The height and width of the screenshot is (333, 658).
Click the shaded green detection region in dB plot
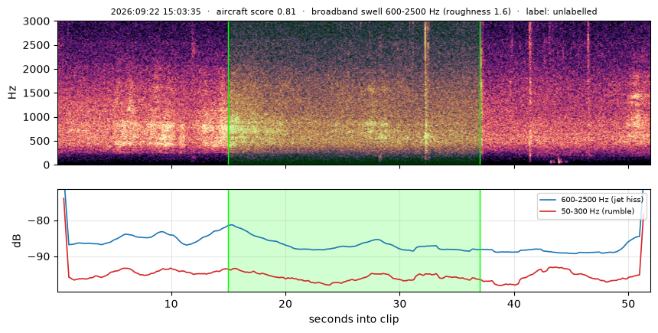(354, 240)
